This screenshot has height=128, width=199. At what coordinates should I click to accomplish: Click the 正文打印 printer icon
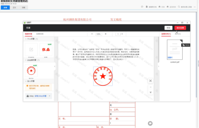[x=168, y=7]
